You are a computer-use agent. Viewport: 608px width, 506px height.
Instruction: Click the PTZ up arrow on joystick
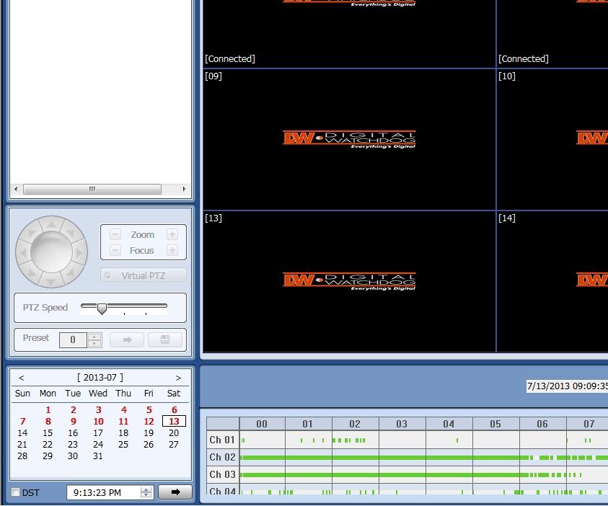click(x=51, y=223)
